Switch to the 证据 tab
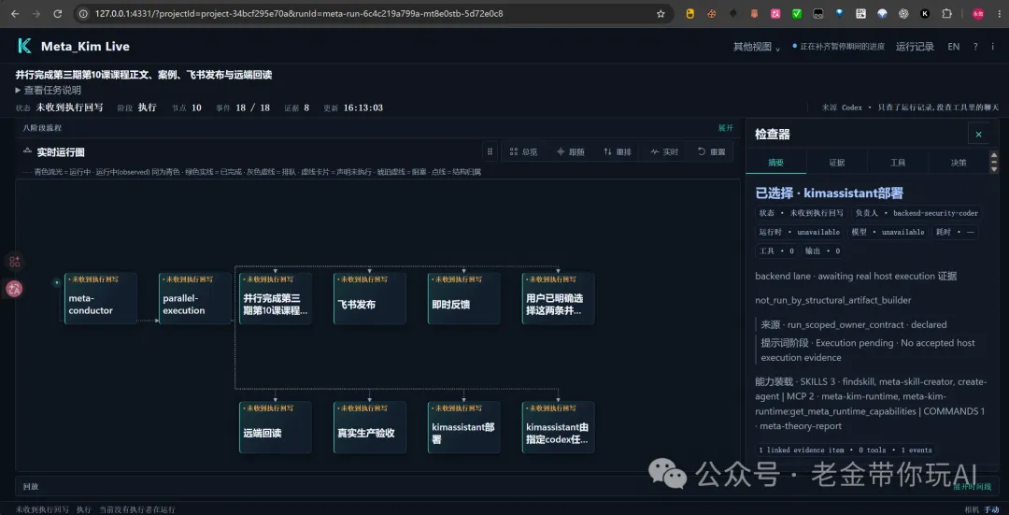 point(836,163)
